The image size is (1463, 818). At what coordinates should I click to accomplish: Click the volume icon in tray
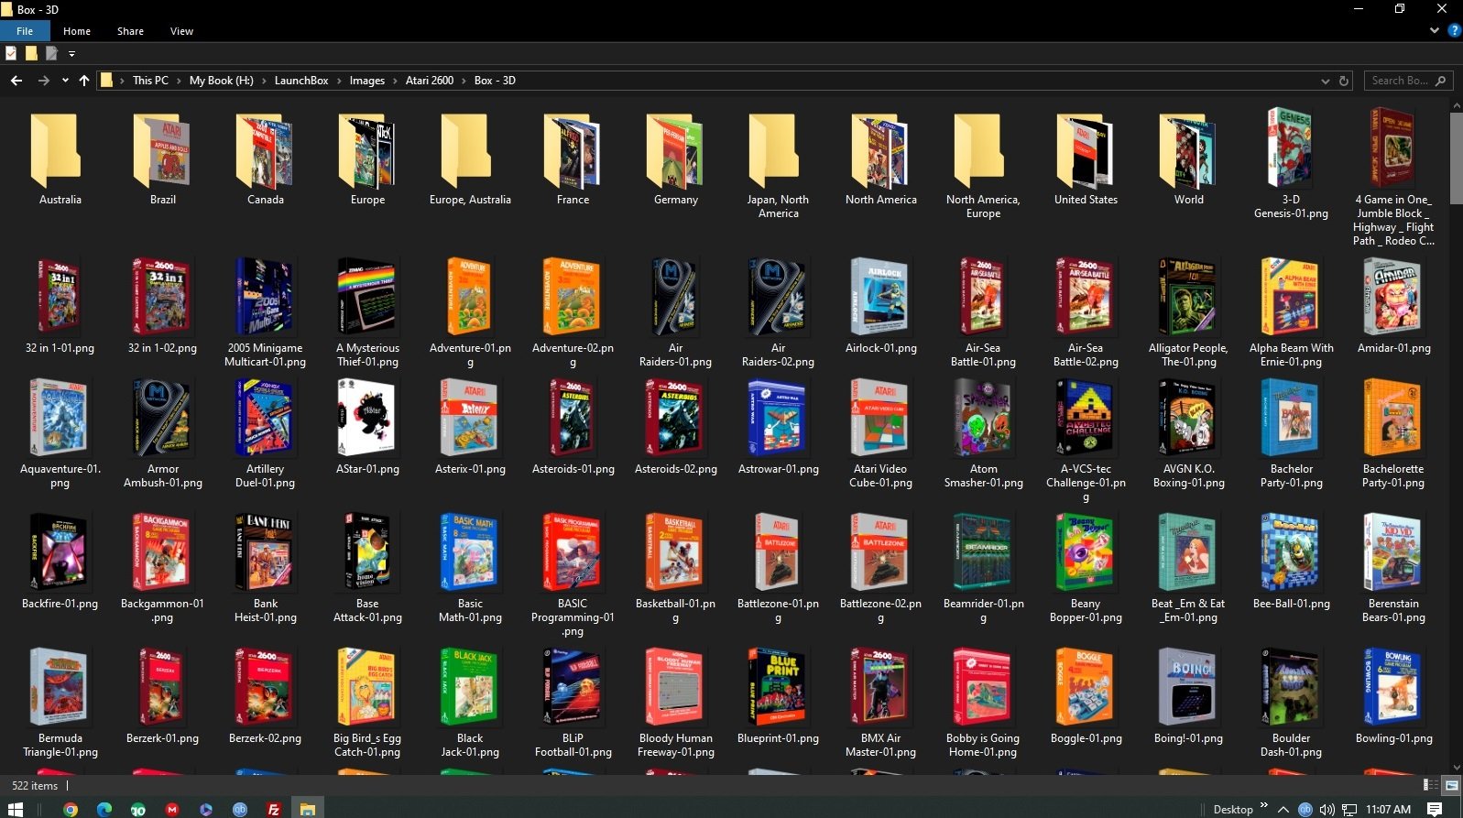click(1327, 810)
